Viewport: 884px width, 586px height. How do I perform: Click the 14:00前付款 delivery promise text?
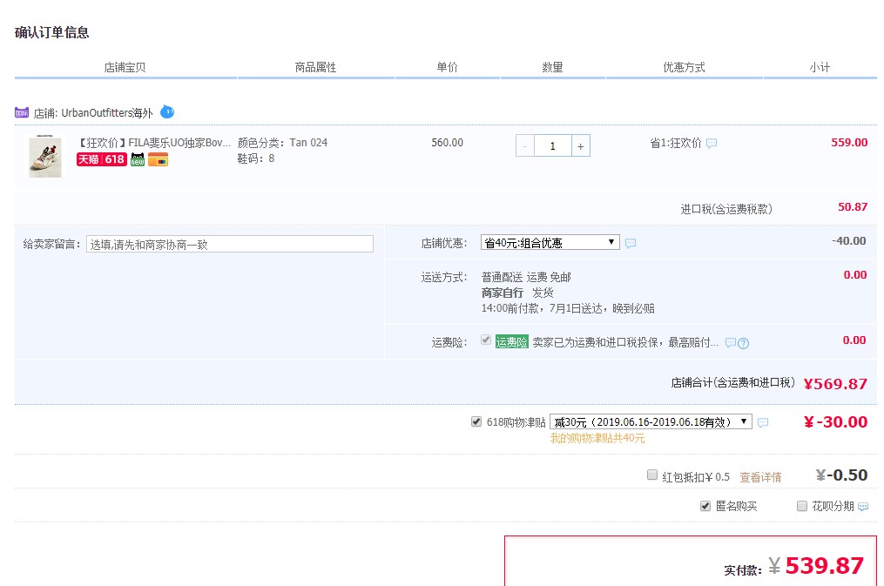tap(568, 308)
